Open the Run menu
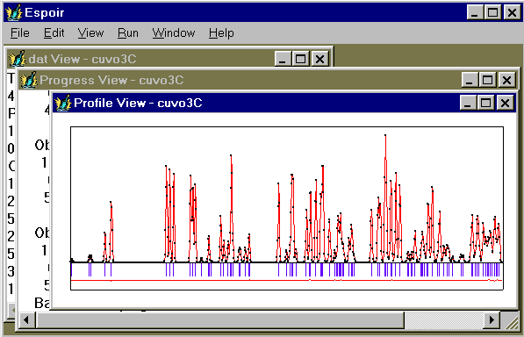Screen dimensions: 524x337 tap(127, 33)
